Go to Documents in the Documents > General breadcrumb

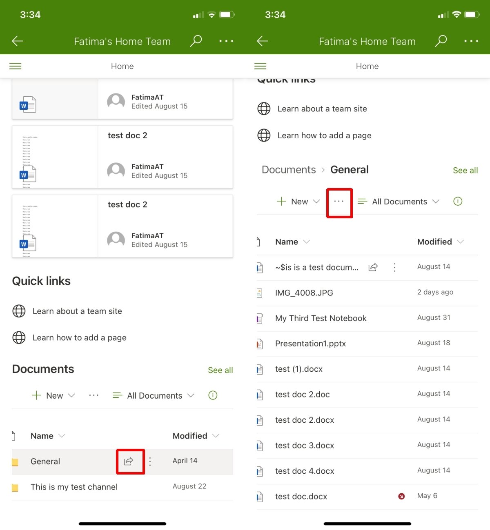(x=289, y=170)
